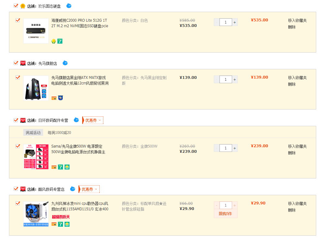Image resolution: width=319 pixels, height=240 pixels.
Task: Open chat icon beside 玖乐固态硬盘
Action: coord(69,6)
